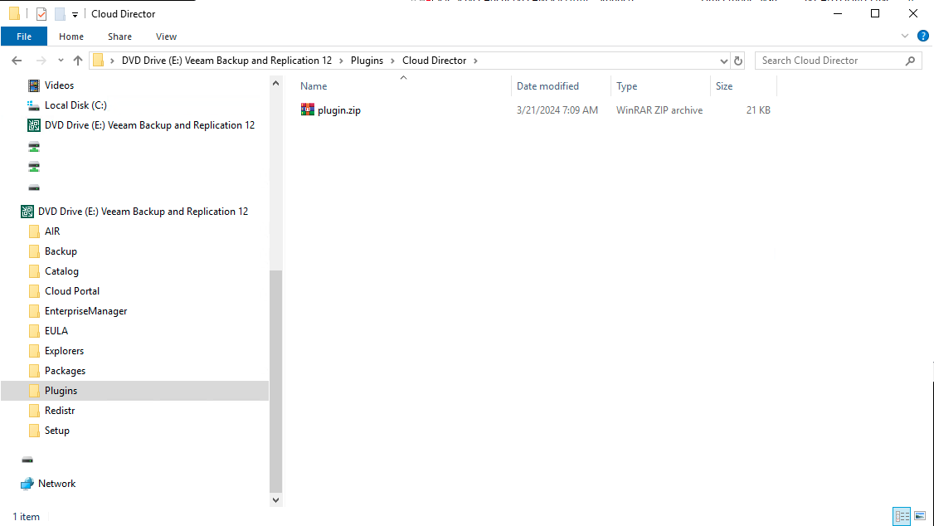Open the Share ribbon tab
This screenshot has height=526, width=934.
click(x=119, y=37)
